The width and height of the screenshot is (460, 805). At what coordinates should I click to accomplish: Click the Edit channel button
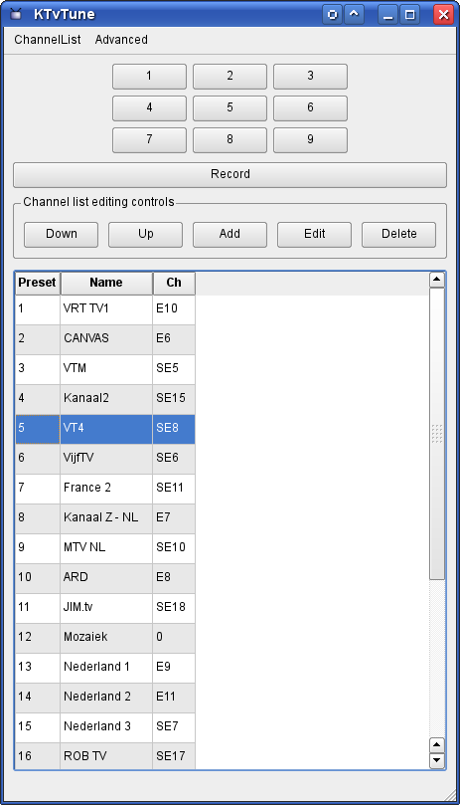314,234
